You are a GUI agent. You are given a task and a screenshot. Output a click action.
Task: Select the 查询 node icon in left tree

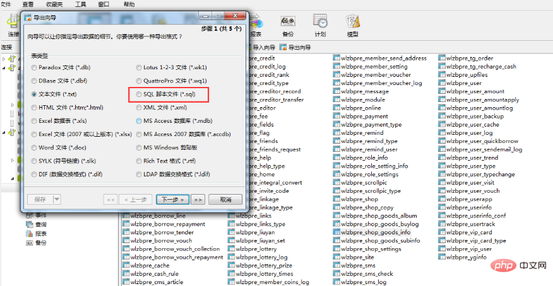[30, 224]
